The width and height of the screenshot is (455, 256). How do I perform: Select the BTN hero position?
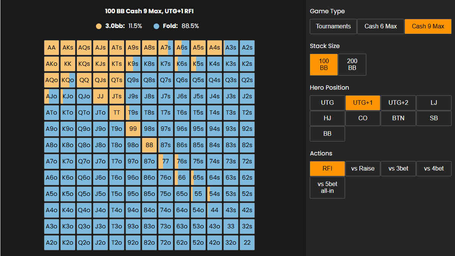[x=398, y=118]
